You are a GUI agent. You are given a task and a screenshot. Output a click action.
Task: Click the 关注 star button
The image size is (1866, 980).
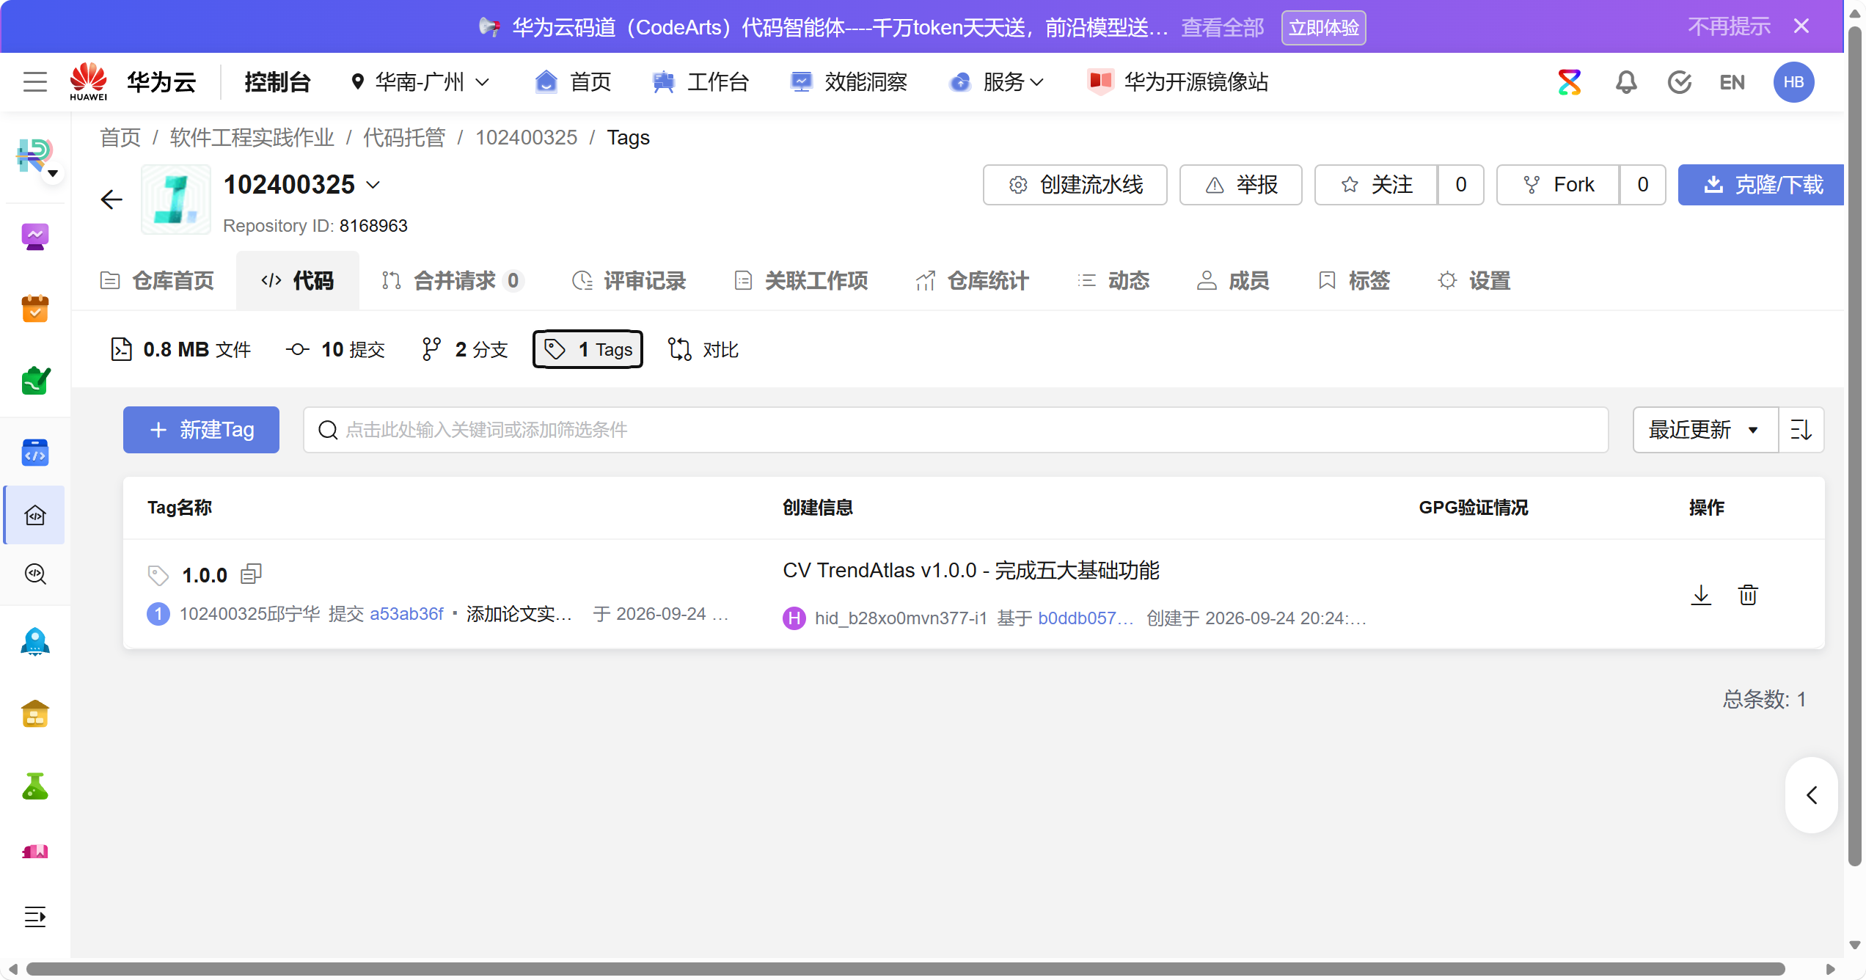pos(1376,185)
